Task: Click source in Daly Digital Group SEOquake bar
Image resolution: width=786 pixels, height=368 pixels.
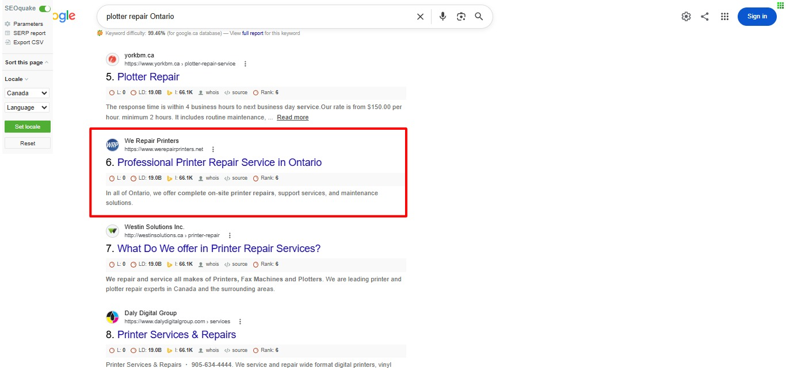Action: tap(236, 350)
